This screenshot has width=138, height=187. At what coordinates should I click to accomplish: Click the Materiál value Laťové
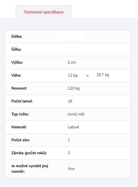pos(73,127)
